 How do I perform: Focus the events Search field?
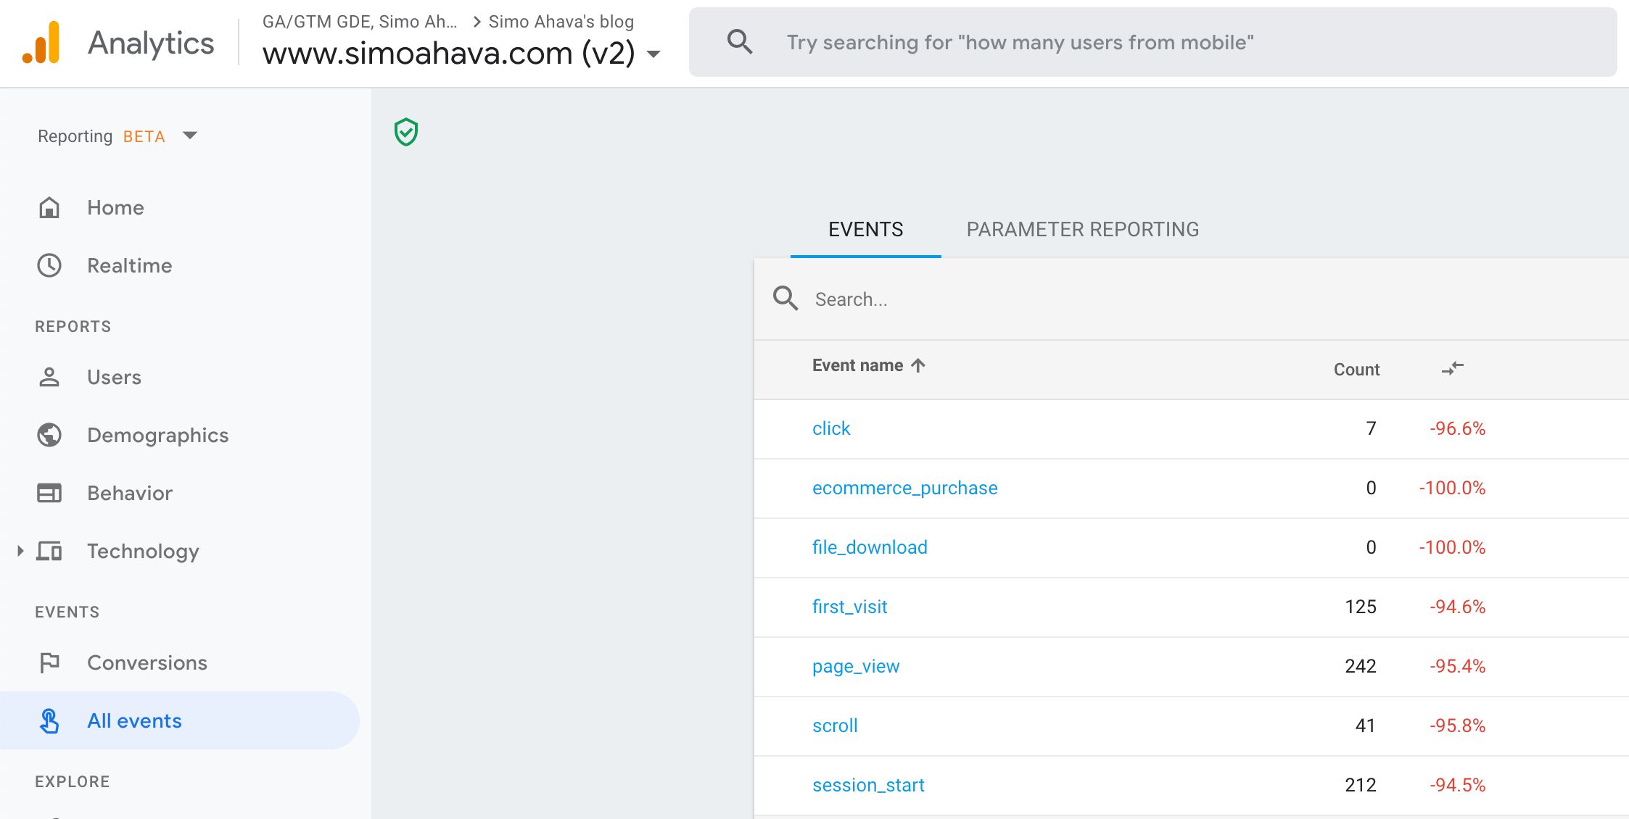point(1015,299)
